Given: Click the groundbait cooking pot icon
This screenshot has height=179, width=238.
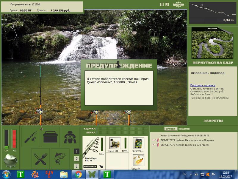Looking at the screenshot, I should (x=10, y=161).
